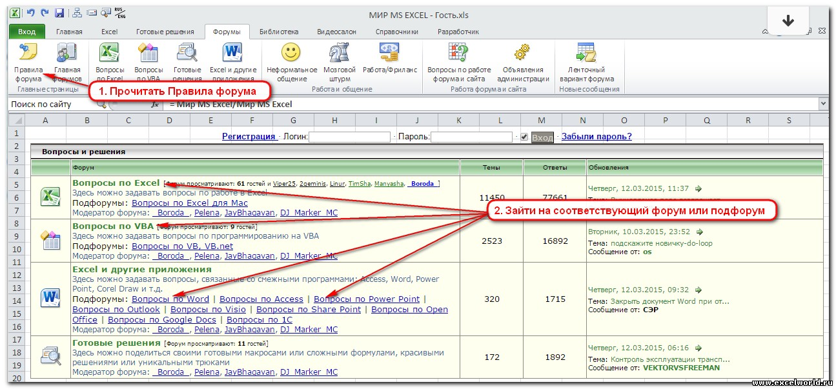Go to latest post arrow for 12.03.2015, 06:16
The height and width of the screenshot is (389, 836).
tap(697, 348)
